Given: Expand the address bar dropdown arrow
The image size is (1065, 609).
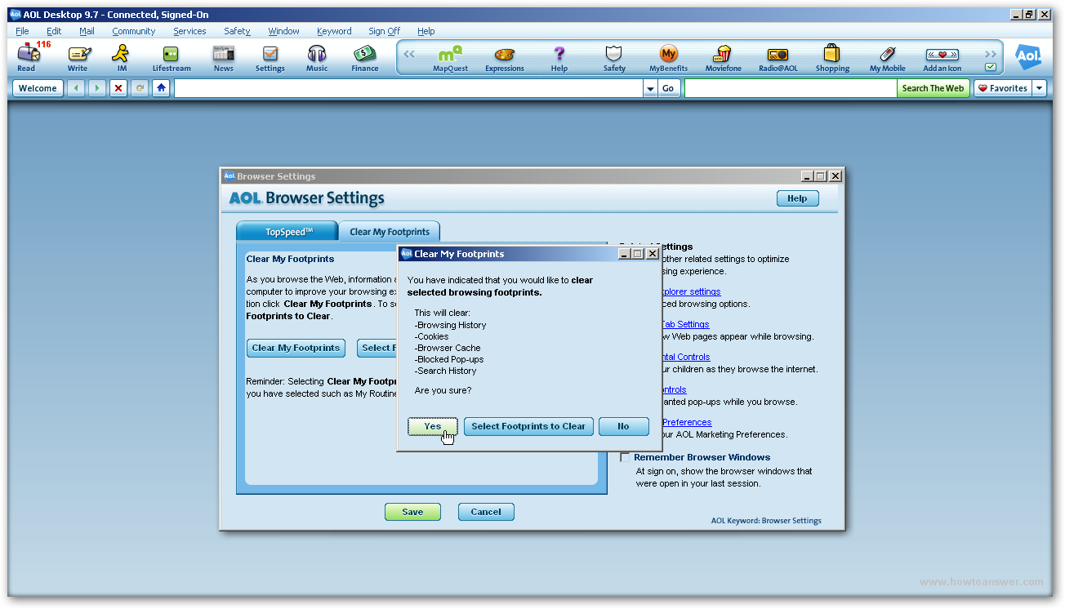Looking at the screenshot, I should pos(651,88).
